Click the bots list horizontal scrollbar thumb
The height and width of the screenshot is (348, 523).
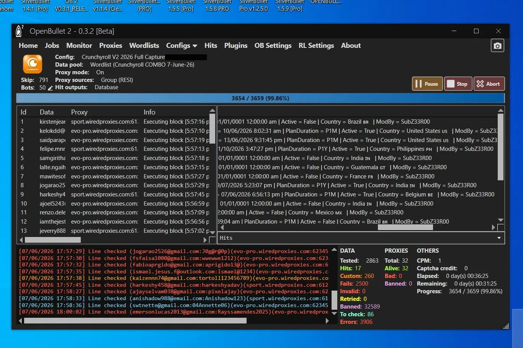[x=52, y=240]
